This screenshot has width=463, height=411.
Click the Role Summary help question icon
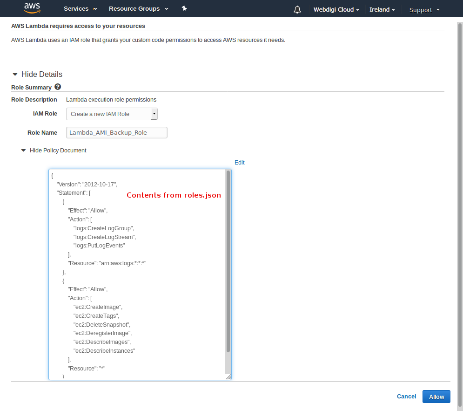(x=58, y=87)
